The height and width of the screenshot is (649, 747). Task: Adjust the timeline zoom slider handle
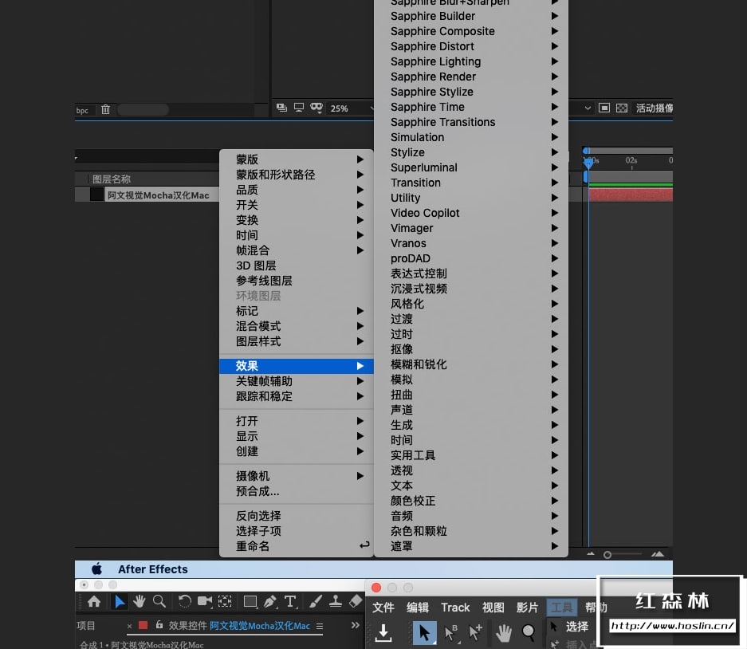tap(607, 555)
